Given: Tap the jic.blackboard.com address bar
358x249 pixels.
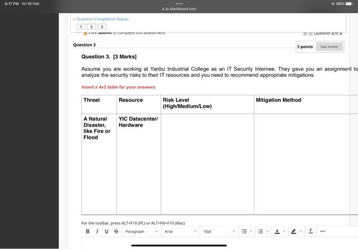Looking at the screenshot, I should (x=179, y=9).
